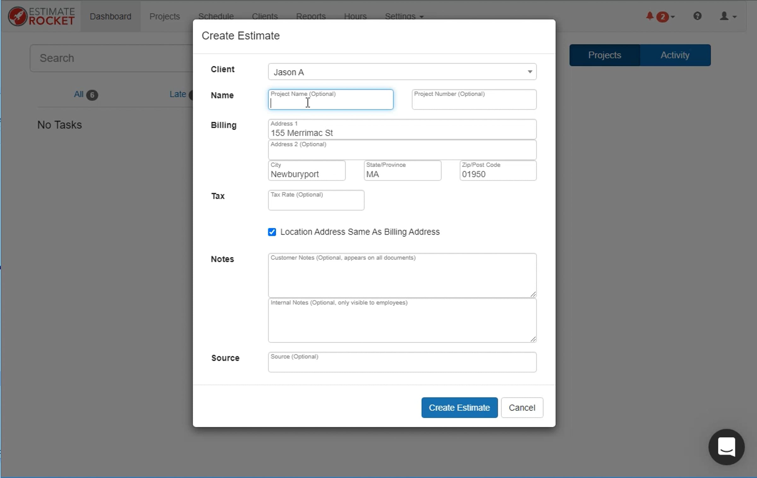The image size is (757, 478).
Task: Click the Estimate Rocket logo
Action: (41, 16)
